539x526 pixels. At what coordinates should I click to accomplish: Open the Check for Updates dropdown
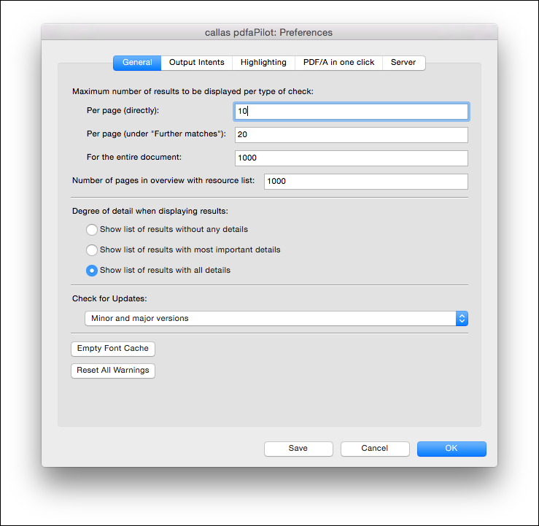(276, 319)
